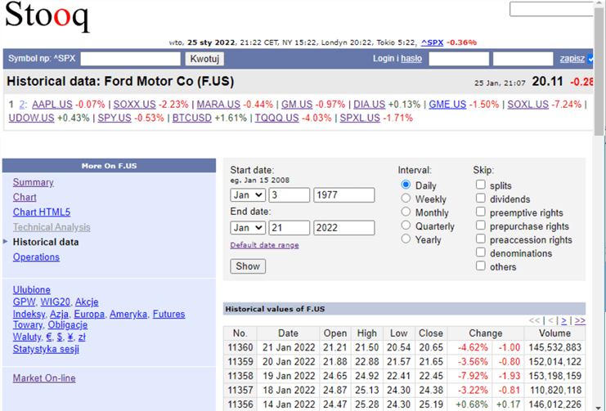Select the Weekly interval

pos(406,199)
